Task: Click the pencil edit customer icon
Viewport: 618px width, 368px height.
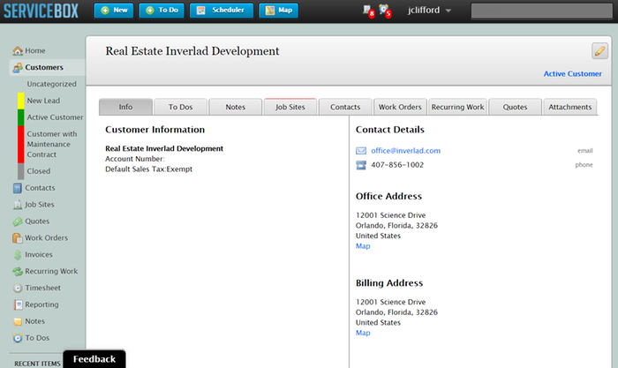Action: 599,51
